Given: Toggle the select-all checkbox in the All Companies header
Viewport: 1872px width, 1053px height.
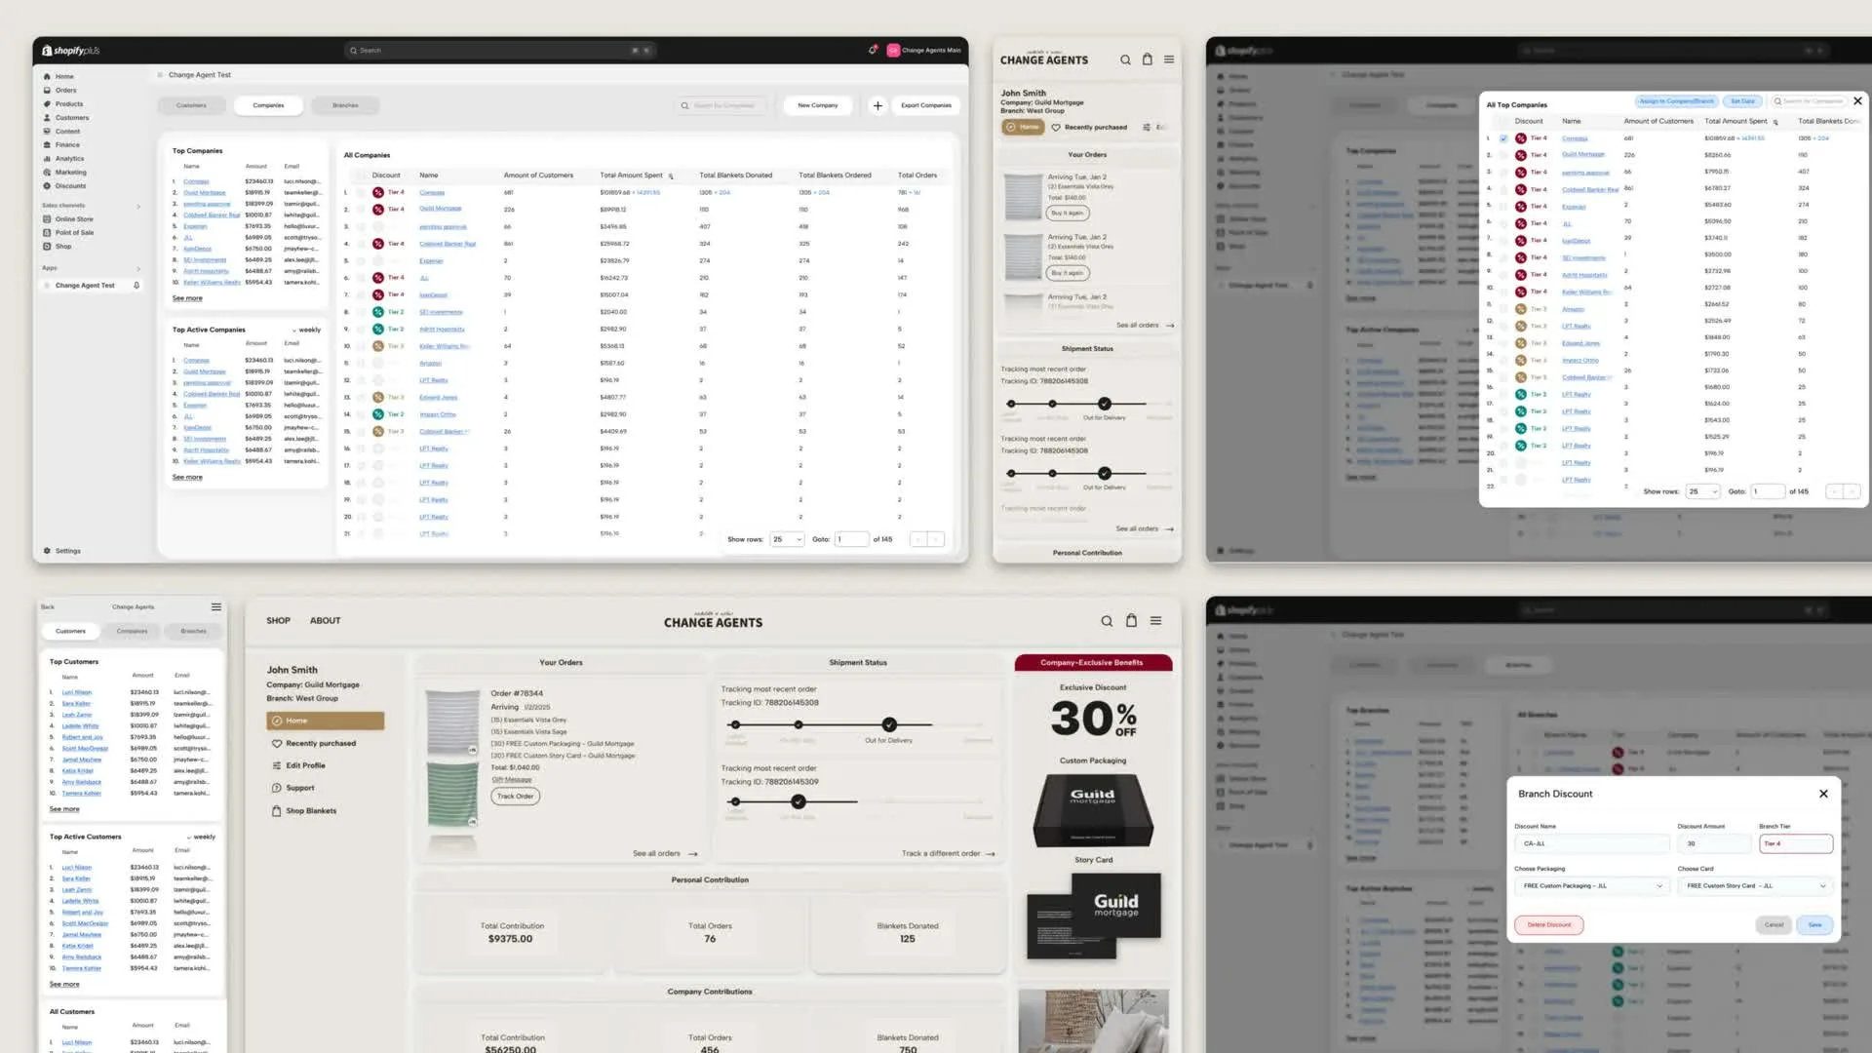Looking at the screenshot, I should (x=361, y=175).
